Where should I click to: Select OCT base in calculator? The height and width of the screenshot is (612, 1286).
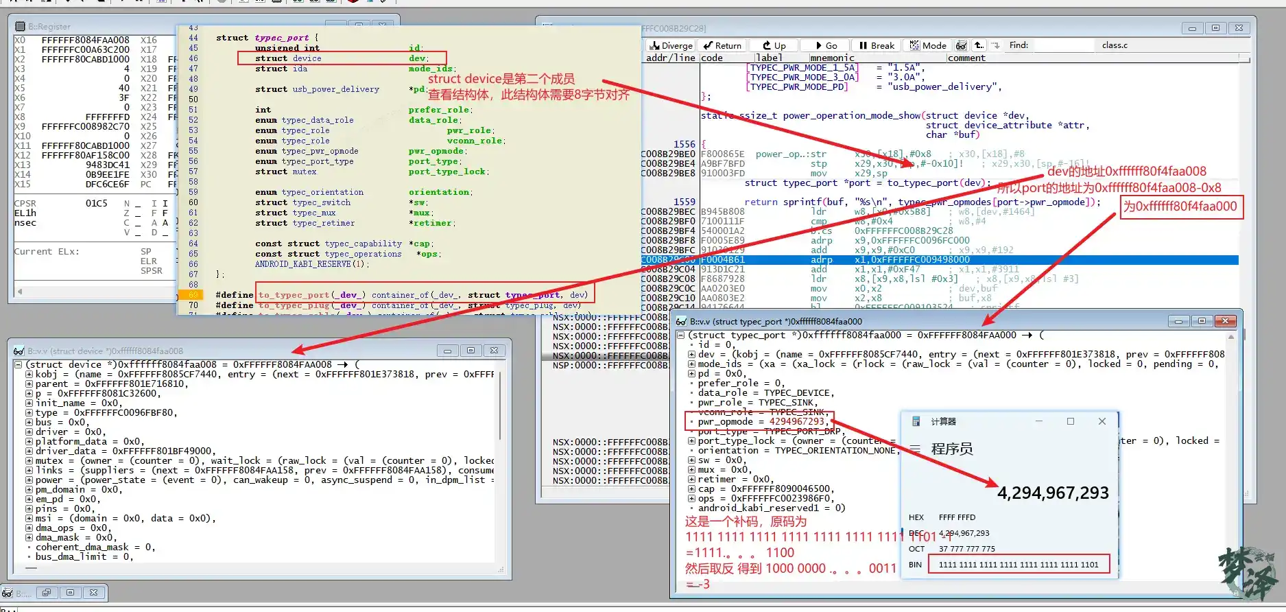[916, 549]
